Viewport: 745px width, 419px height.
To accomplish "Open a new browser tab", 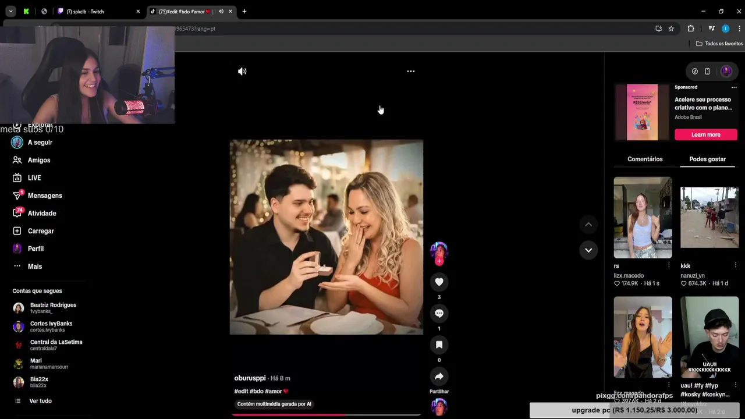I will (244, 12).
